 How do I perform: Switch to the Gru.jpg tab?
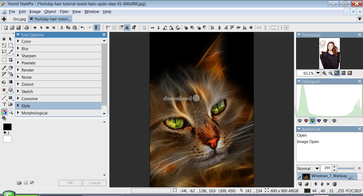pos(20,19)
